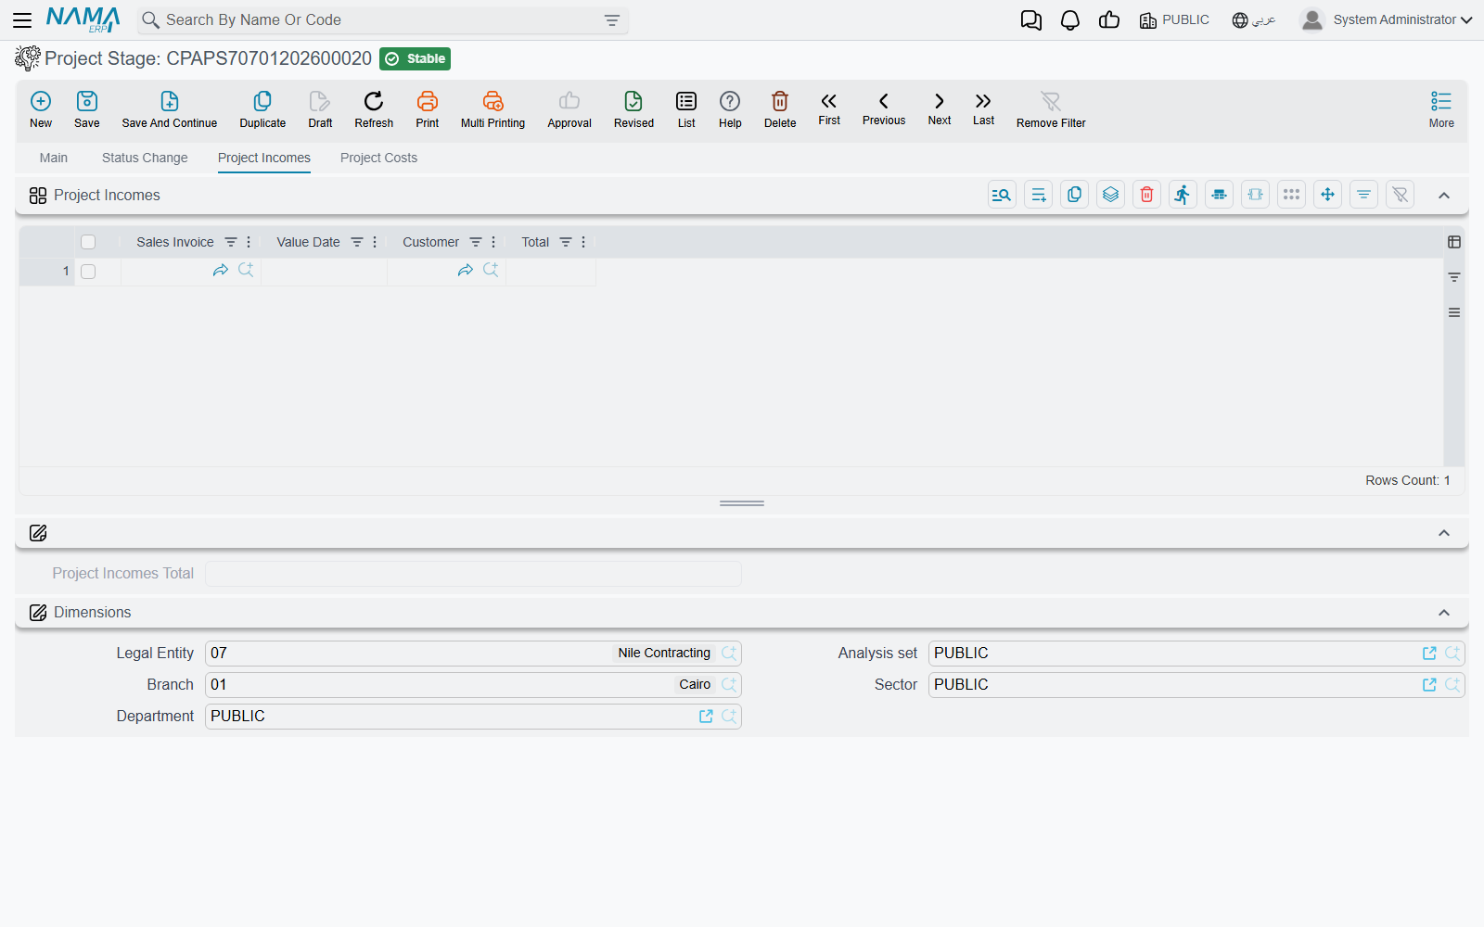Click grid search-in-rows icon
Viewport: 1484px width, 927px height.
click(1002, 195)
